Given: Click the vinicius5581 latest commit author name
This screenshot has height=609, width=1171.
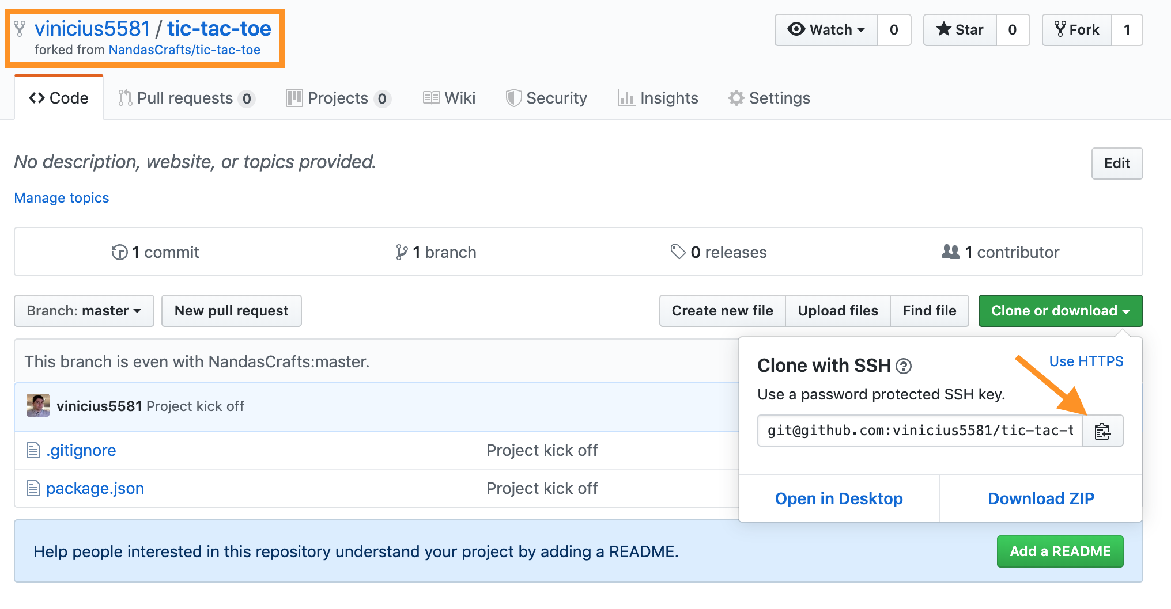Looking at the screenshot, I should (99, 406).
